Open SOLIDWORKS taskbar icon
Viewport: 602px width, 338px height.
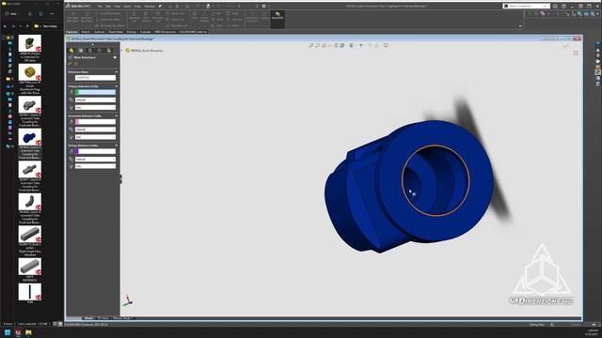(18, 332)
